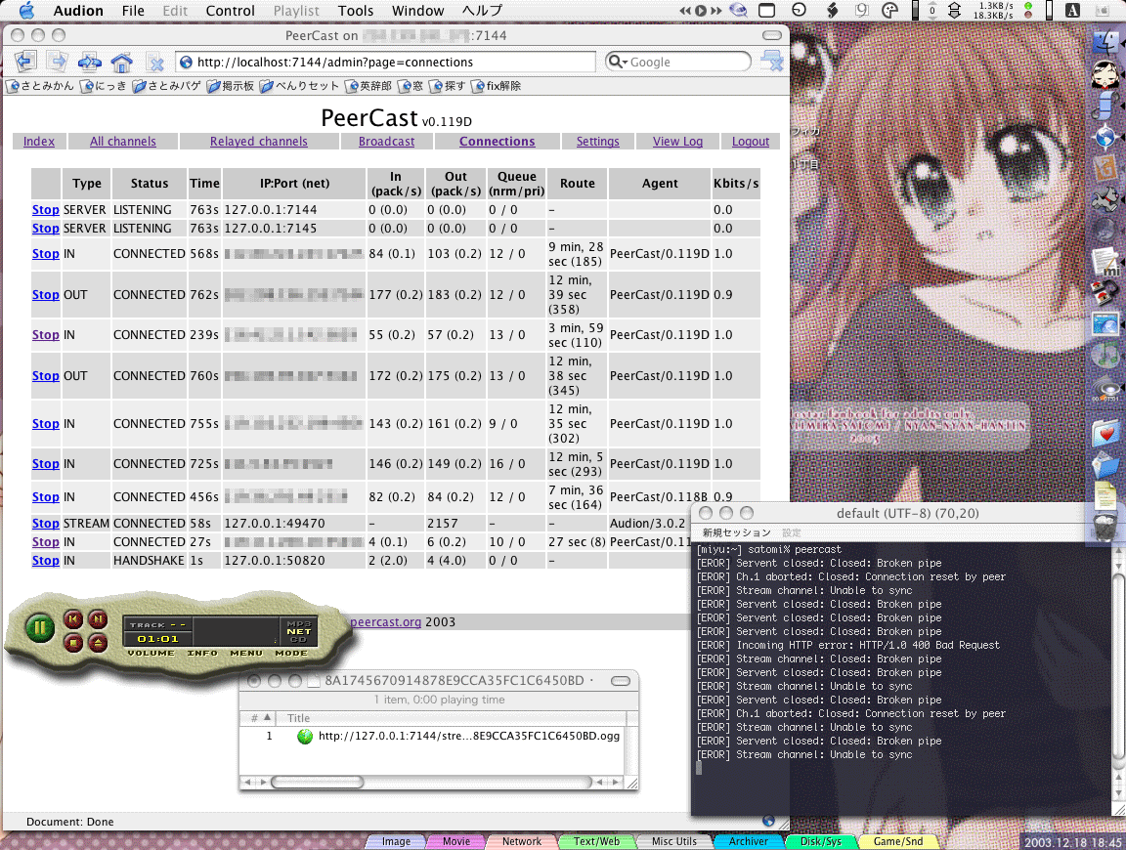Click the bookmarks icon right of Google search
The image size is (1126, 850).
pyautogui.click(x=772, y=61)
